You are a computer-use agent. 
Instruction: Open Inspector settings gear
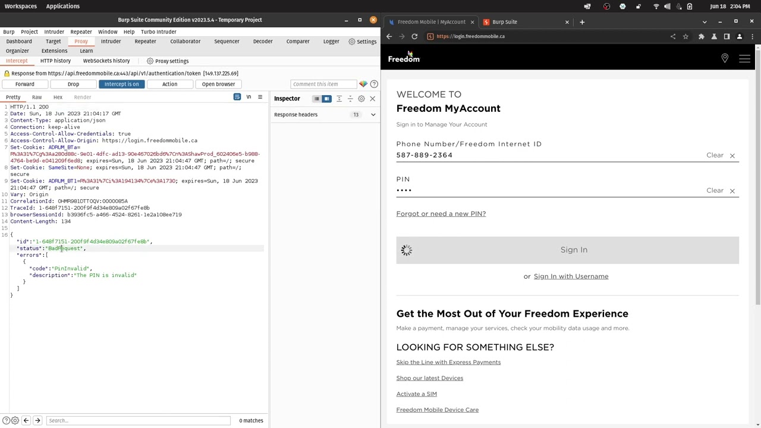361,99
